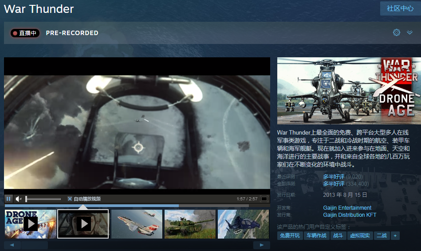Select the pilot video thumbnail

coord(83,224)
